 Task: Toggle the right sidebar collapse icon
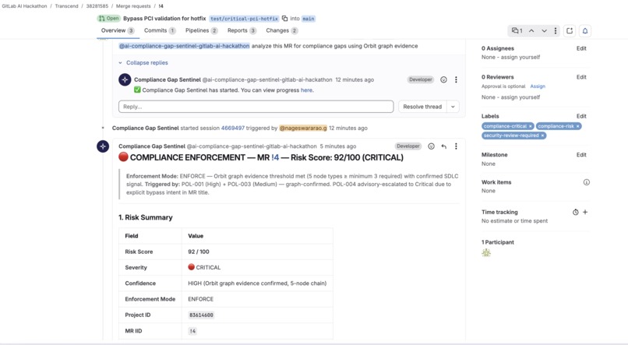coord(570,31)
